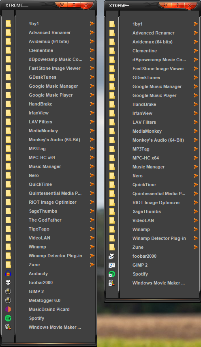201x347 pixels.
Task: Click folder icon next to QuickTime, right menu
Action: tap(112, 185)
